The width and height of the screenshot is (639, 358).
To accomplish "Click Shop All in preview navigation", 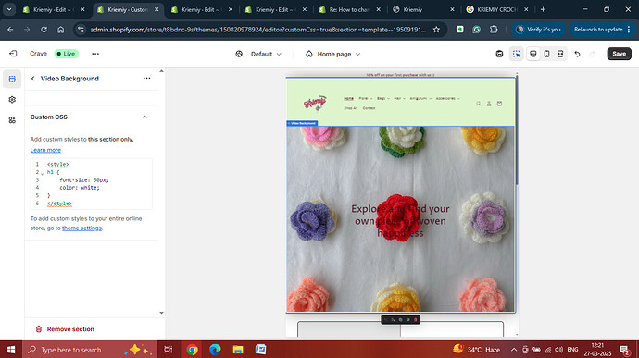I will tap(350, 108).
